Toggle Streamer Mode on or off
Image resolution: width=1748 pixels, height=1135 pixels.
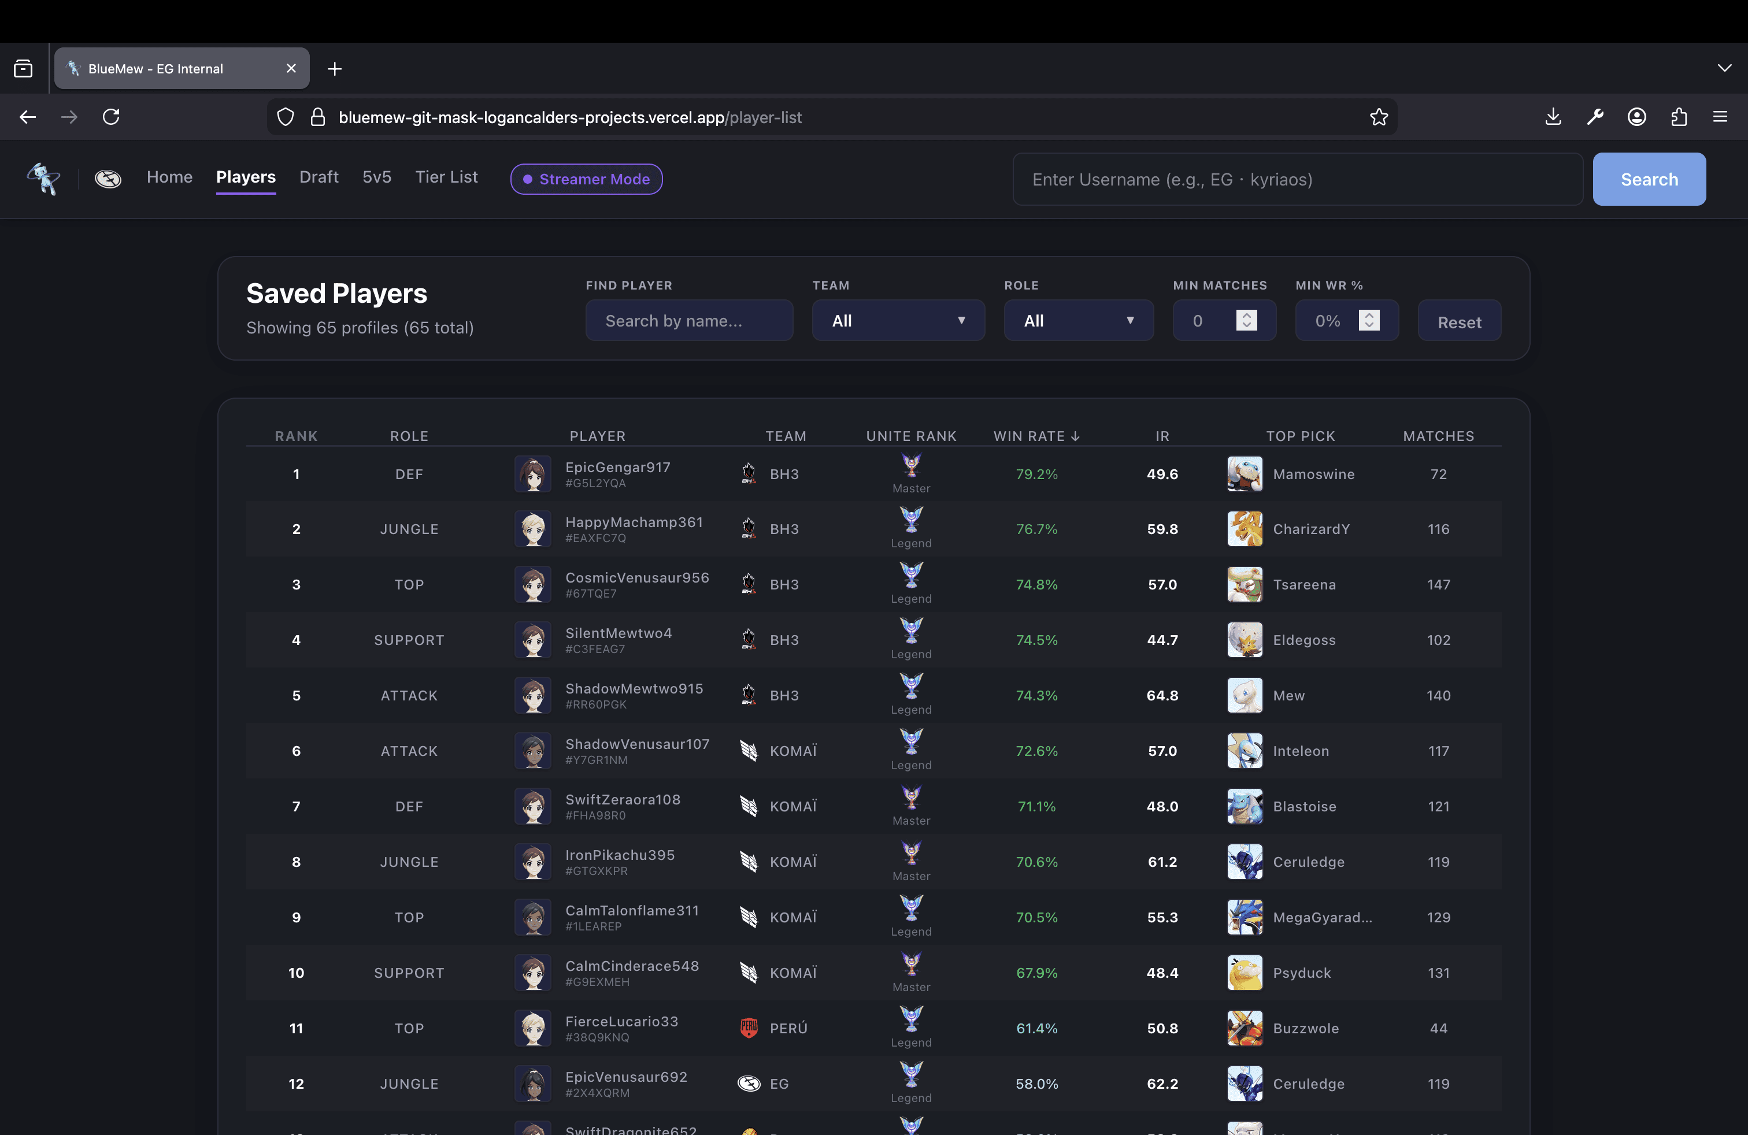(586, 179)
